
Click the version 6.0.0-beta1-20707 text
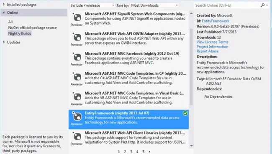(228, 26)
